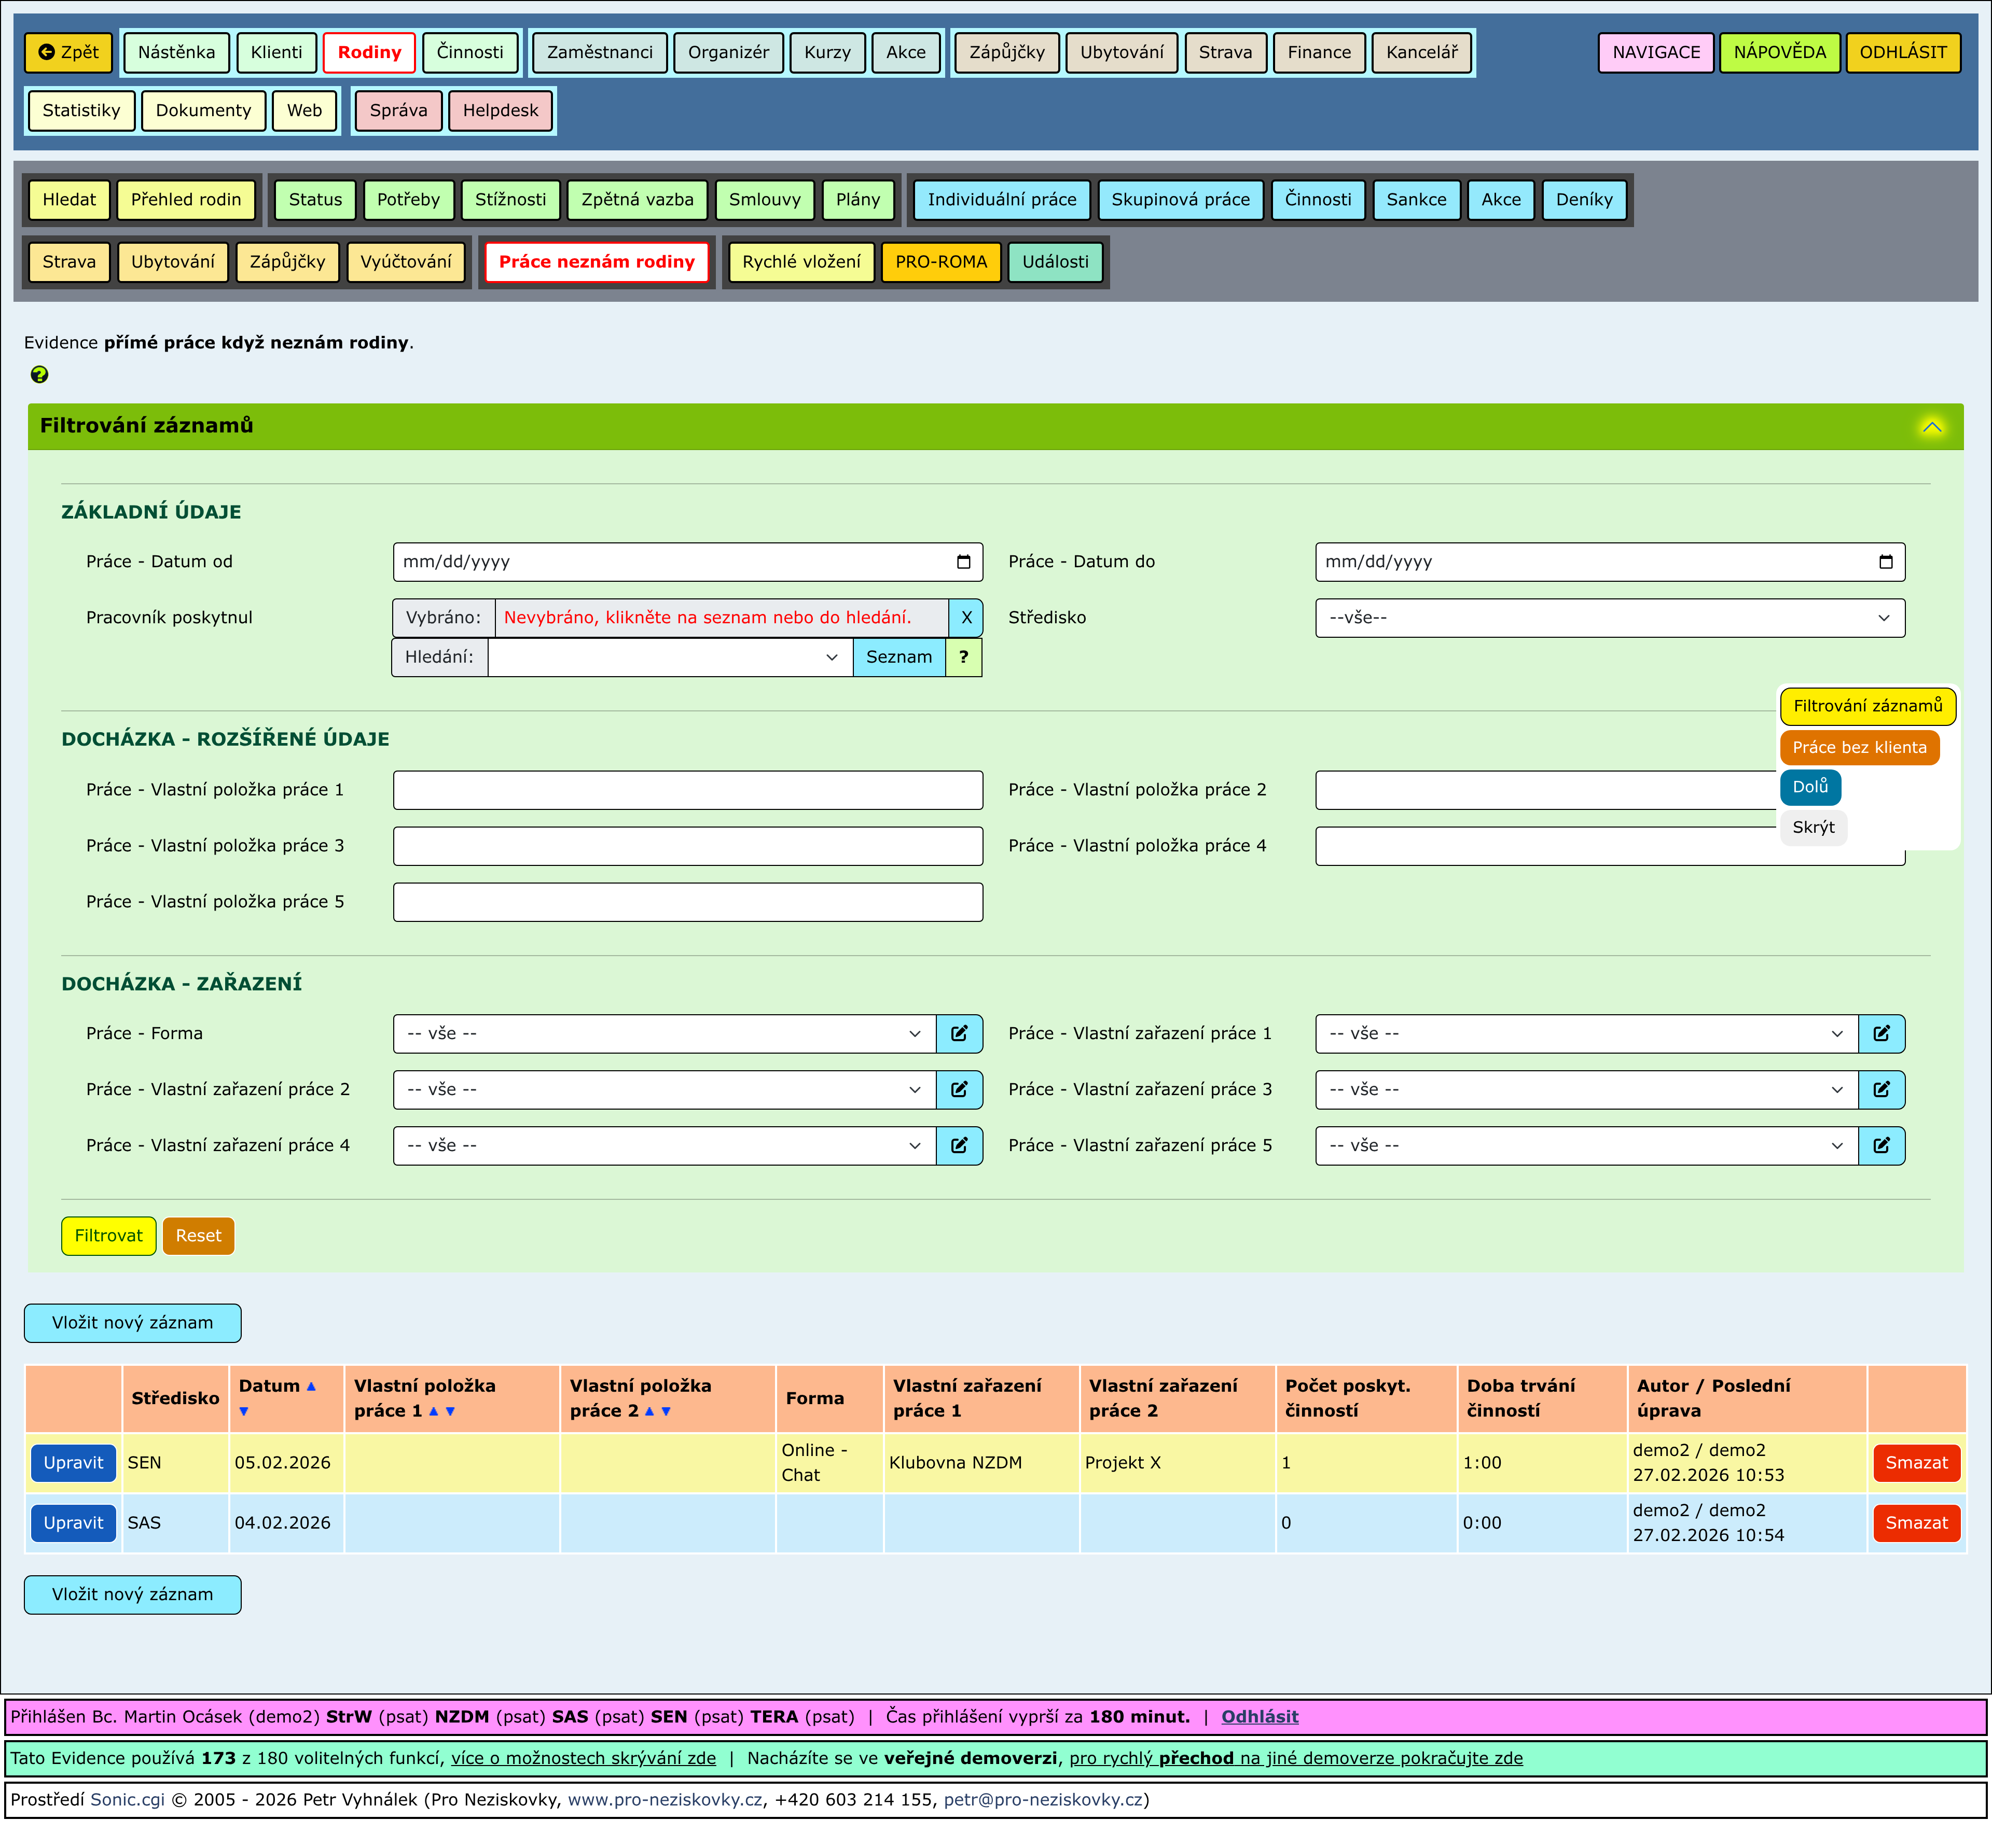
Task: Open the Práce - Forma dropdown
Action: tap(663, 1034)
